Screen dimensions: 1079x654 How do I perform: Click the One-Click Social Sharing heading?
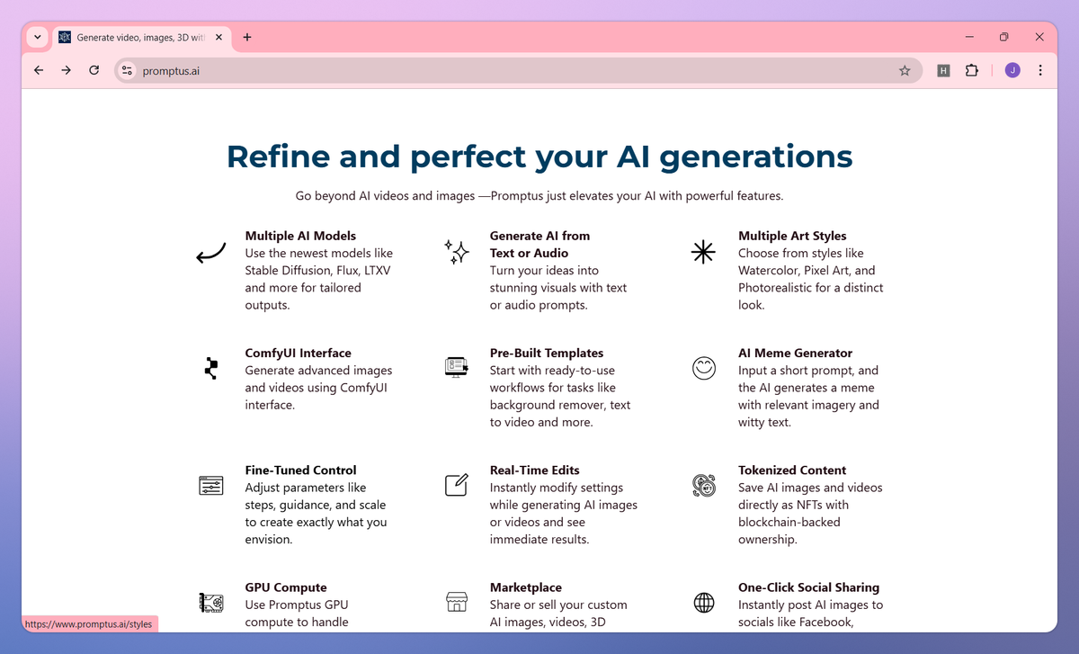(808, 587)
